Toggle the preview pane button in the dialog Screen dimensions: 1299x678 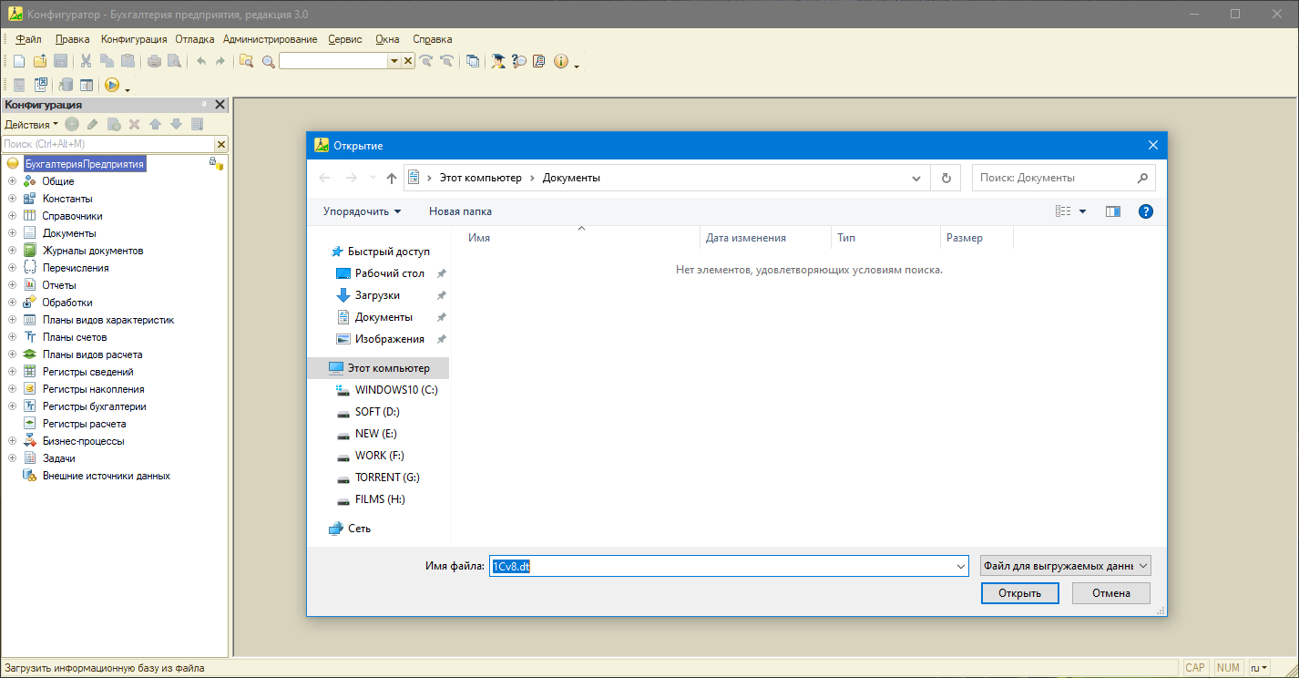pyautogui.click(x=1112, y=211)
